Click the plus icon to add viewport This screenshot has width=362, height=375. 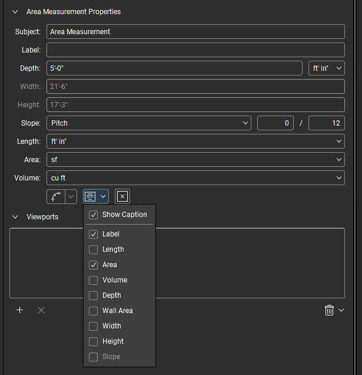tap(19, 310)
